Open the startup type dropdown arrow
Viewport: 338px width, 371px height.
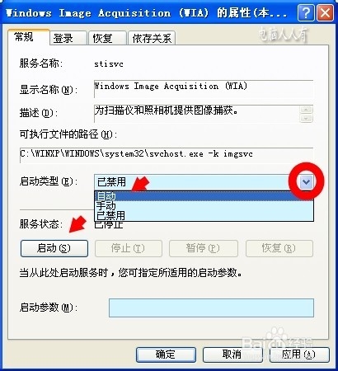[306, 181]
